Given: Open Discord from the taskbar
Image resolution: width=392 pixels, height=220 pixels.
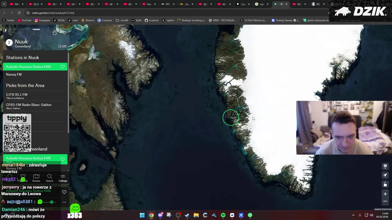Looking at the screenshot, I should (160, 215).
